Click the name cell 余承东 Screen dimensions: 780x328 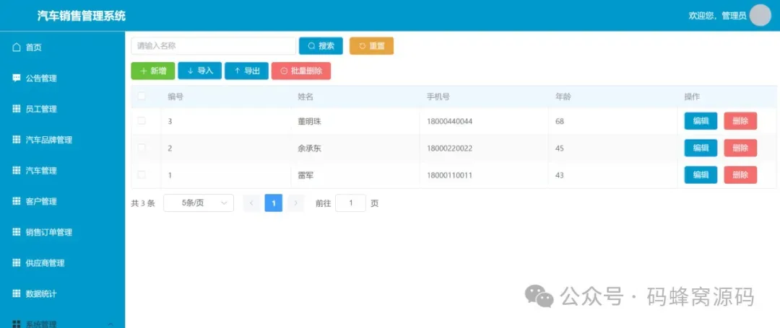tap(309, 148)
